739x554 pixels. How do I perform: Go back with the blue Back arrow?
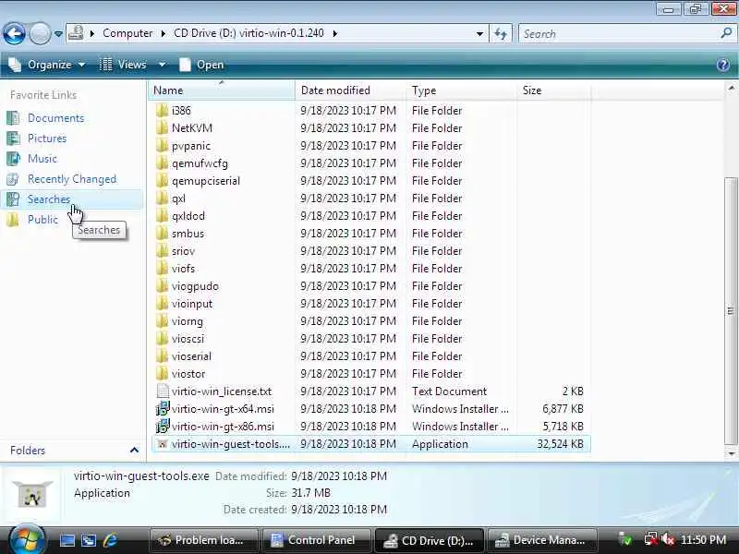click(x=14, y=33)
